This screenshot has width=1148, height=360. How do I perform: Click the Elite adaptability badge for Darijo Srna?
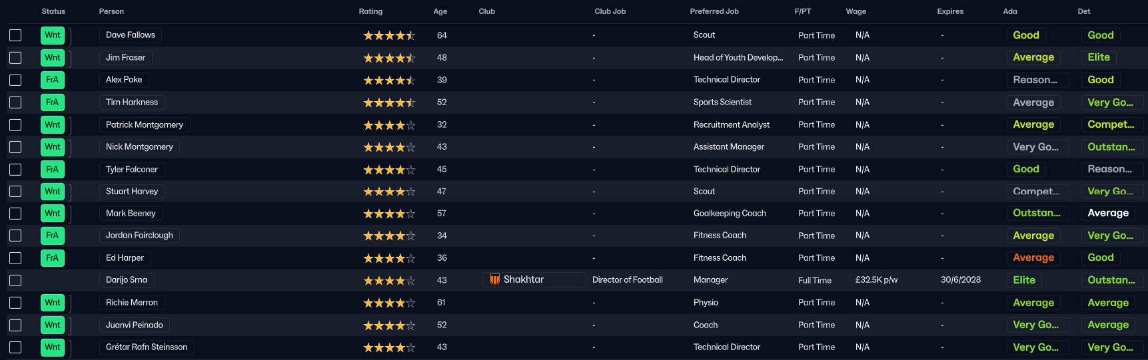pyautogui.click(x=1024, y=280)
